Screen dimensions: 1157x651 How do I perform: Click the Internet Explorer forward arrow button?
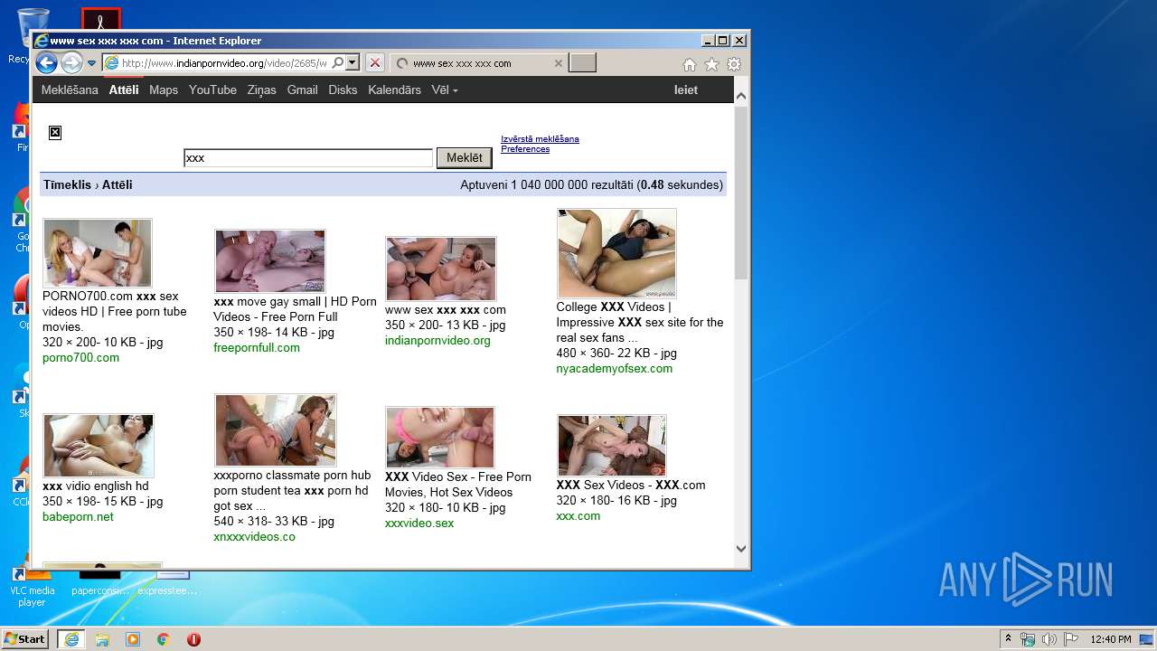(71, 63)
